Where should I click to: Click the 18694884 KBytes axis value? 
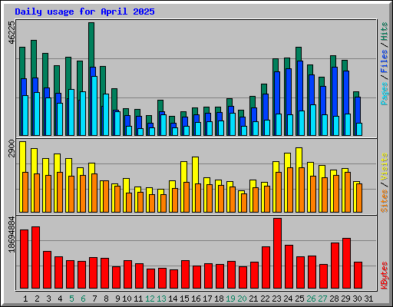click(12, 234)
